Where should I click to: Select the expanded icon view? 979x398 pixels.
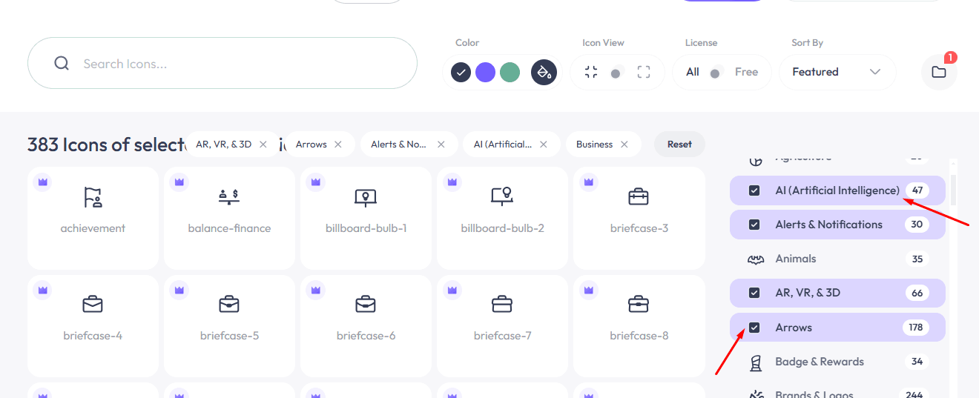tap(644, 72)
